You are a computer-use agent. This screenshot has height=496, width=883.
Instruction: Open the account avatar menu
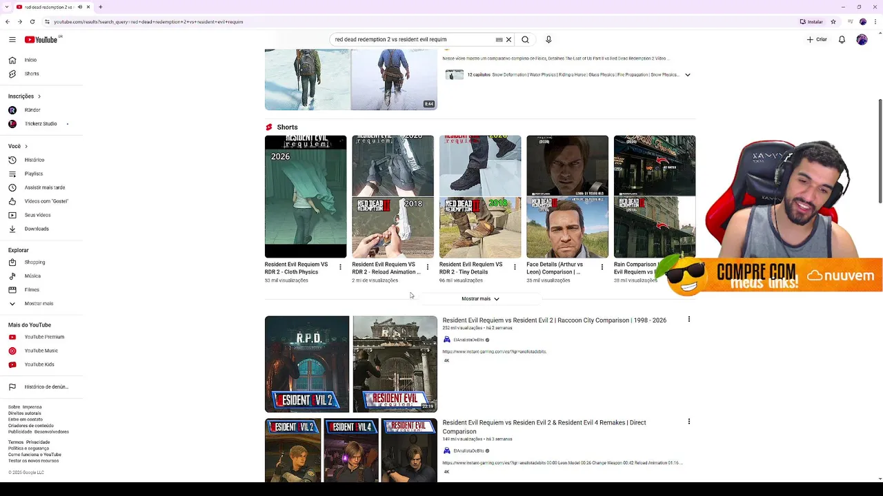(x=862, y=39)
